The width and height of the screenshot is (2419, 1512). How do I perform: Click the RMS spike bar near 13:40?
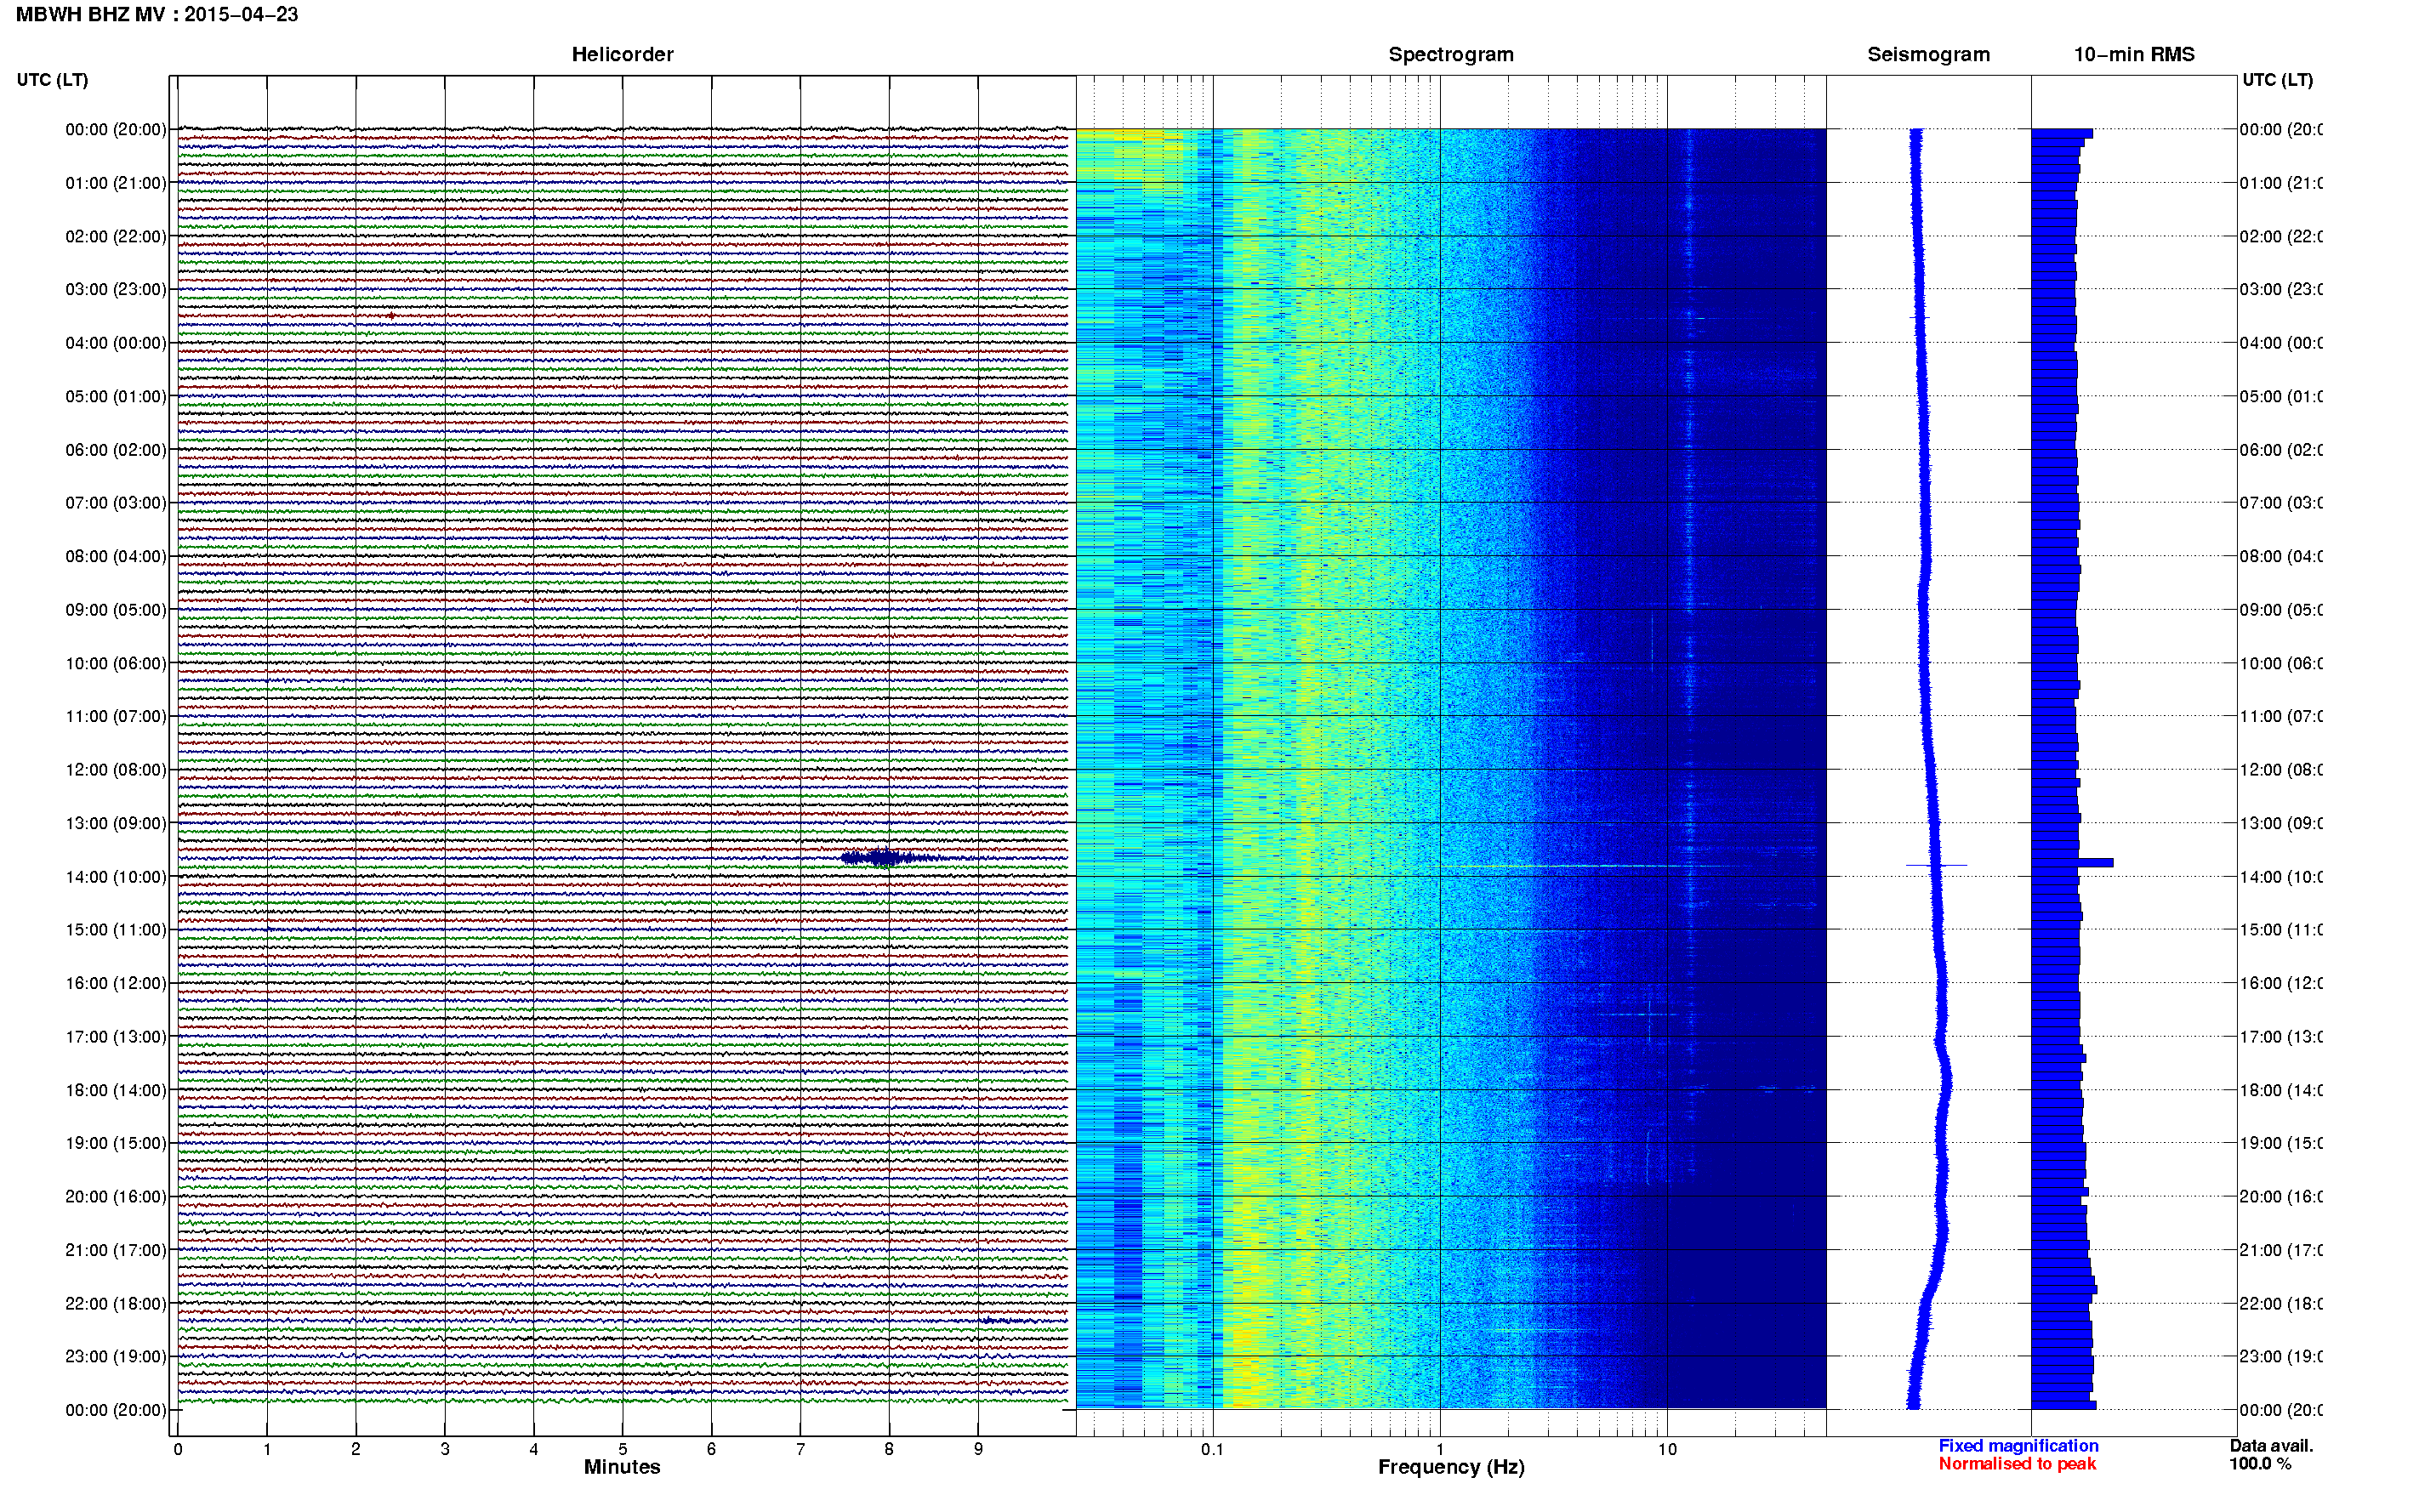(2072, 862)
